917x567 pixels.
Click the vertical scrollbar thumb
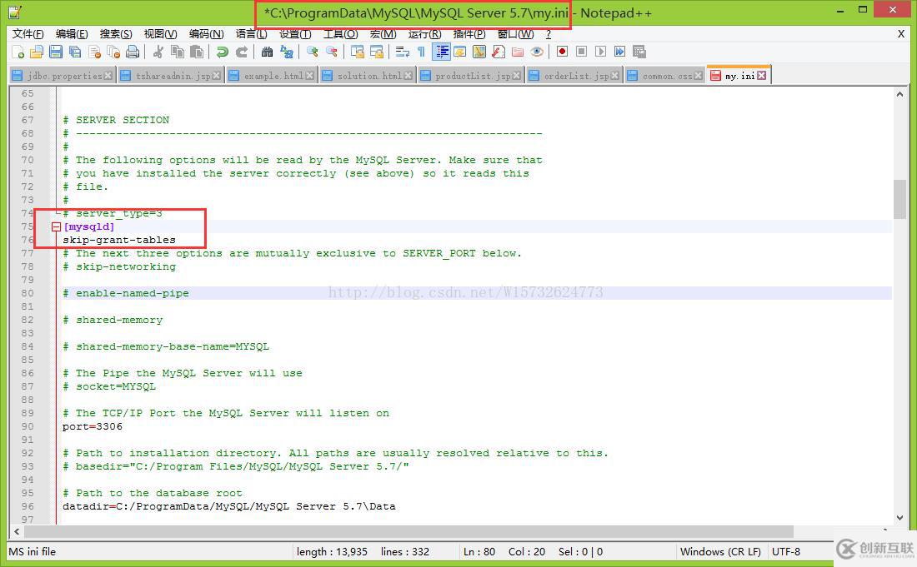(899, 198)
